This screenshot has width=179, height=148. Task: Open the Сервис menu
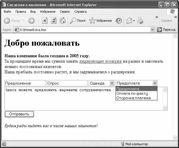[65, 12]
